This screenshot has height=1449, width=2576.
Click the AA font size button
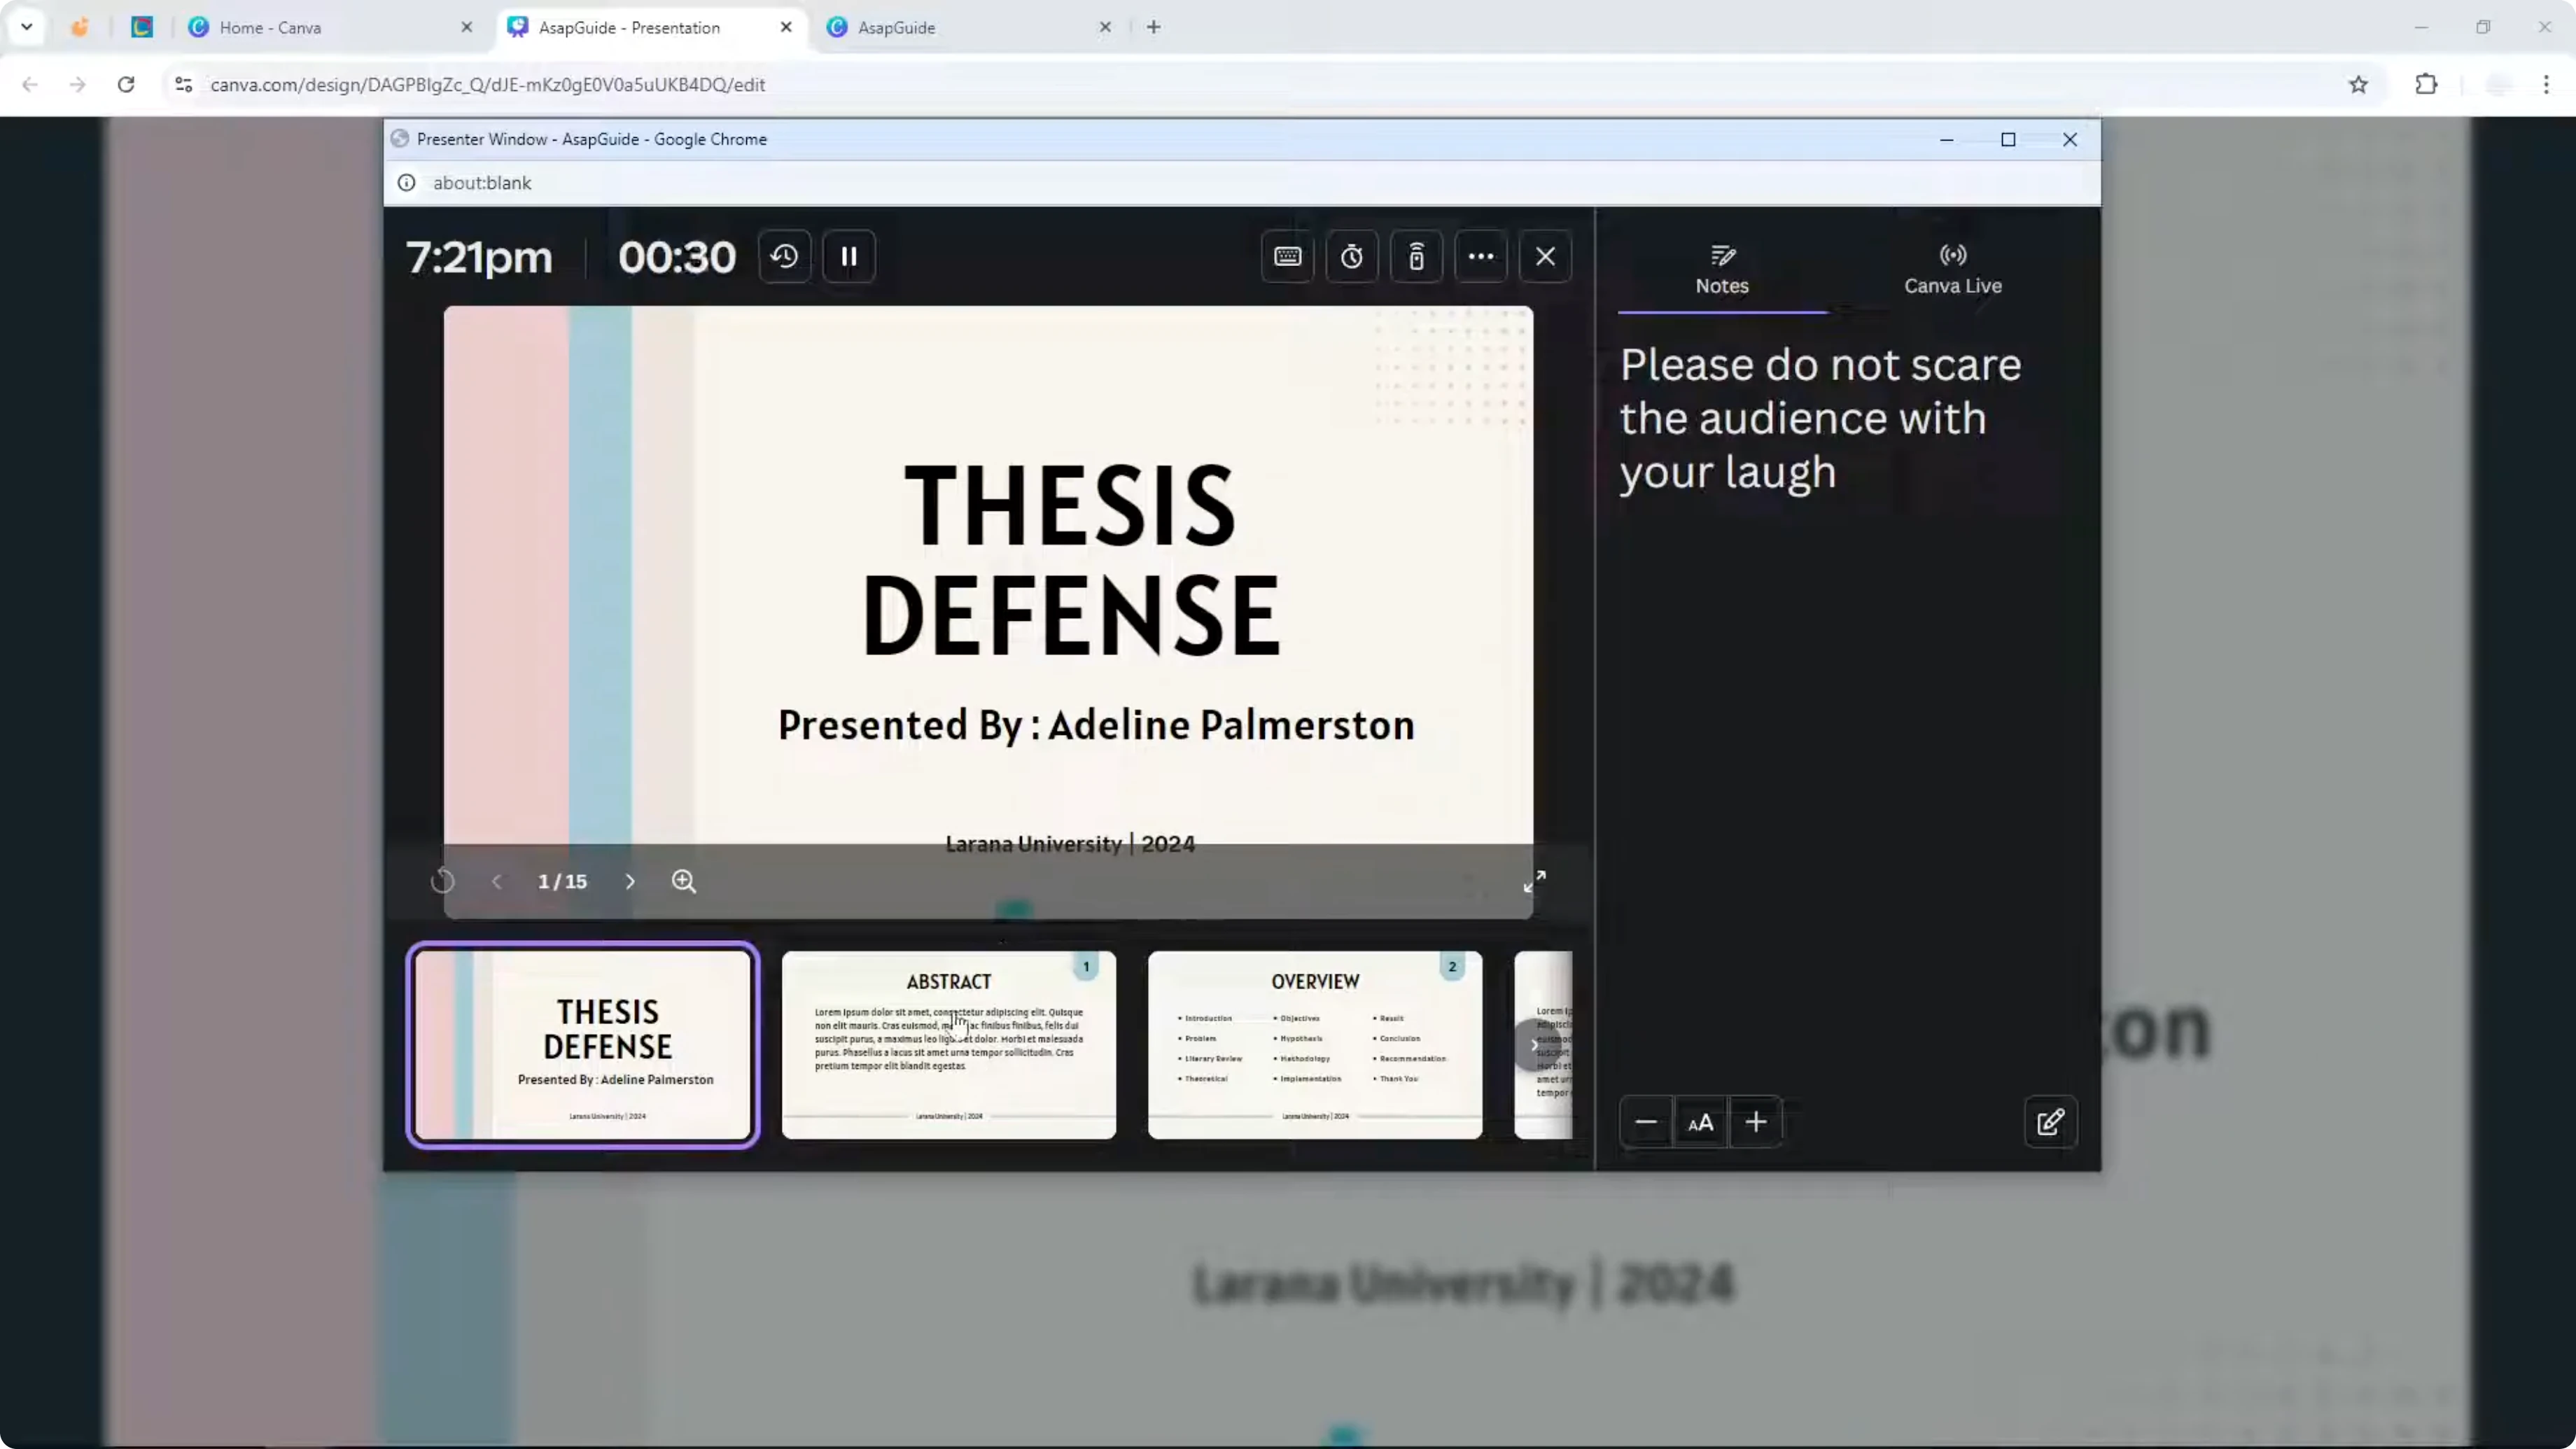tap(1700, 1122)
